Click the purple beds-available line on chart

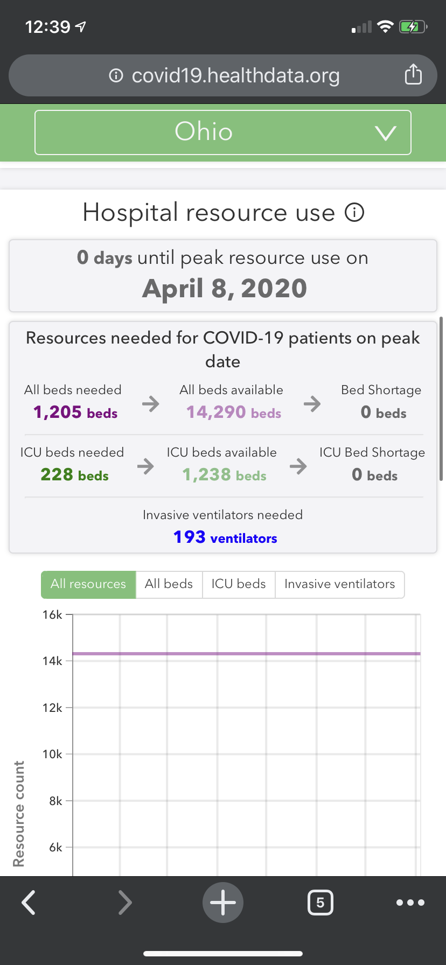point(246,654)
